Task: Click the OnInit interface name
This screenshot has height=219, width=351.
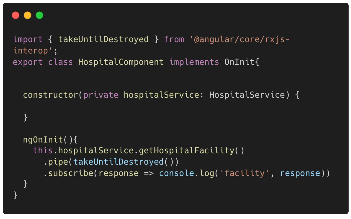Action: click(239, 62)
